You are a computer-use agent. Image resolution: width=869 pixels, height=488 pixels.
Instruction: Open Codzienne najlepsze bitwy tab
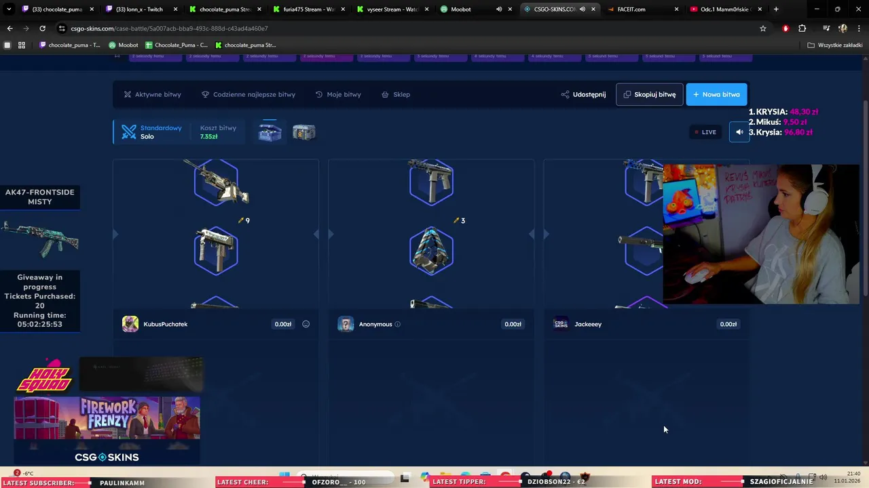248,94
